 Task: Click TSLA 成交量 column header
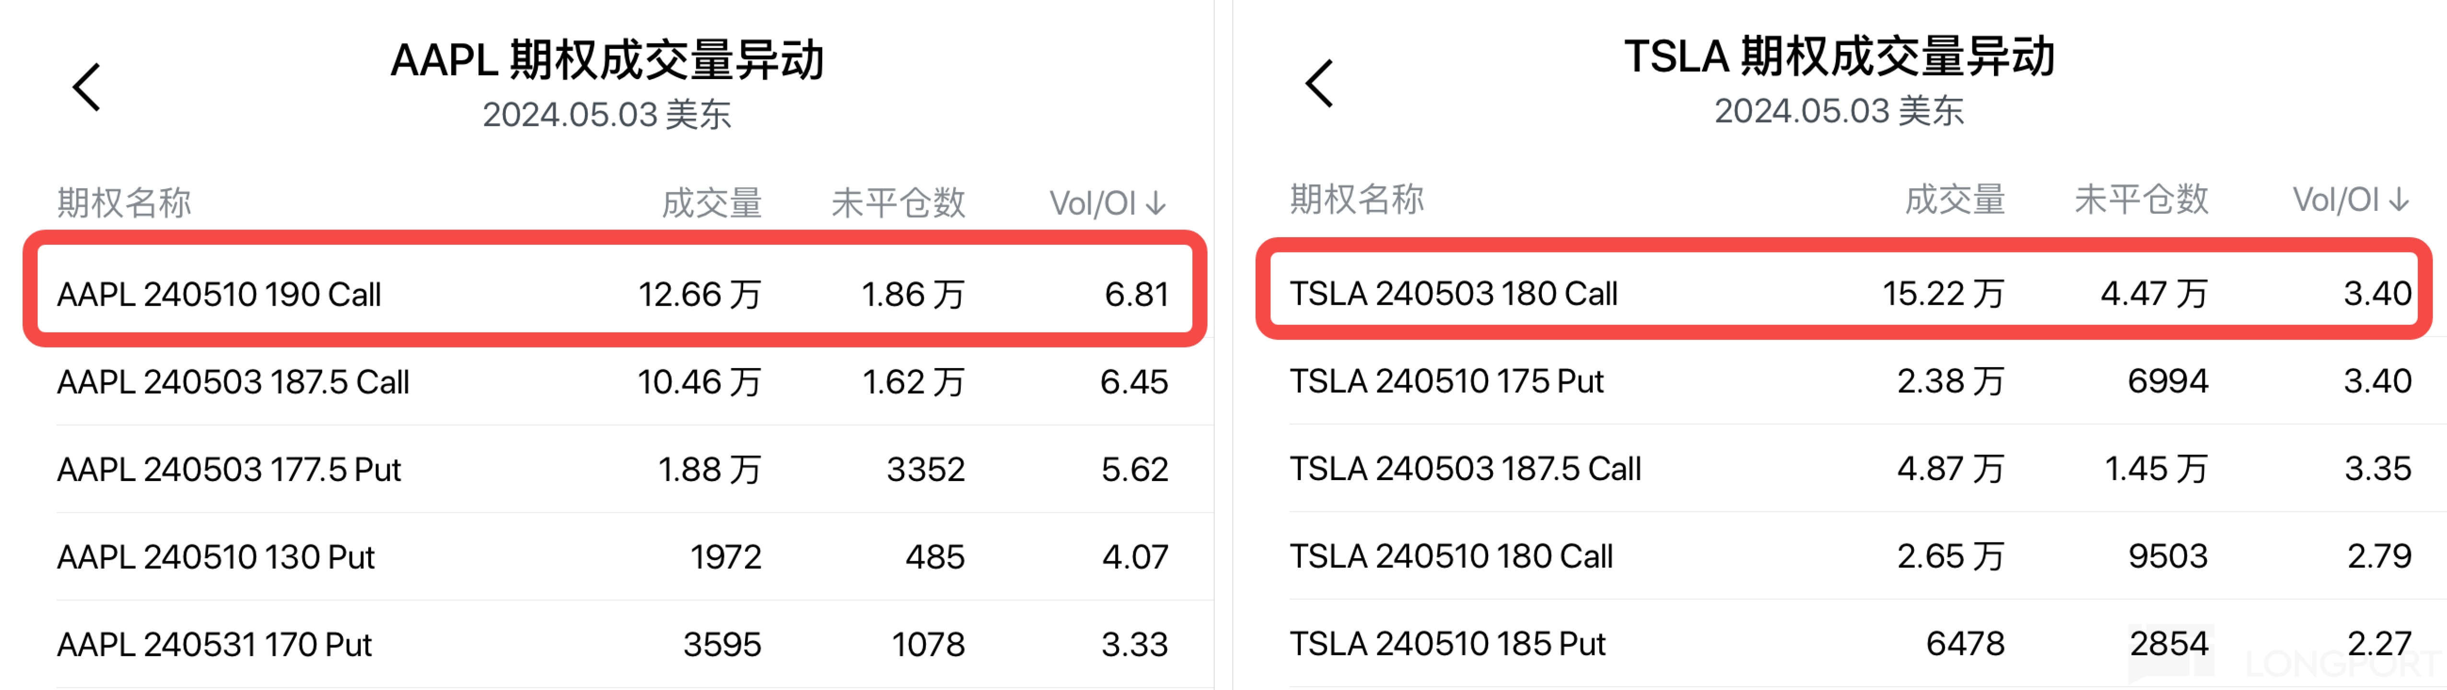(1954, 199)
